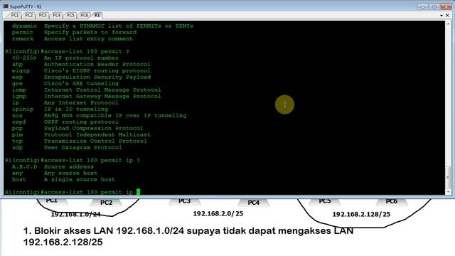Image resolution: width=455 pixels, height=256 pixels.
Task: Click the 'nos' protocol option text
Action: tap(17, 115)
